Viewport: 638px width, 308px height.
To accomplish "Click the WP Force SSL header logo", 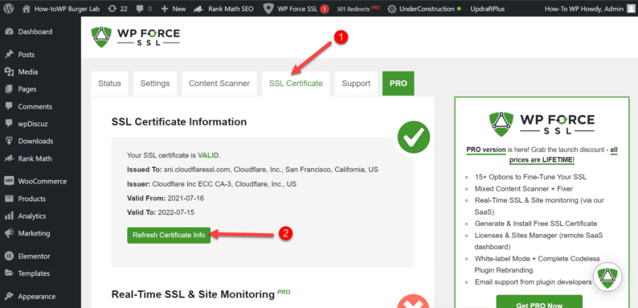I will (136, 38).
